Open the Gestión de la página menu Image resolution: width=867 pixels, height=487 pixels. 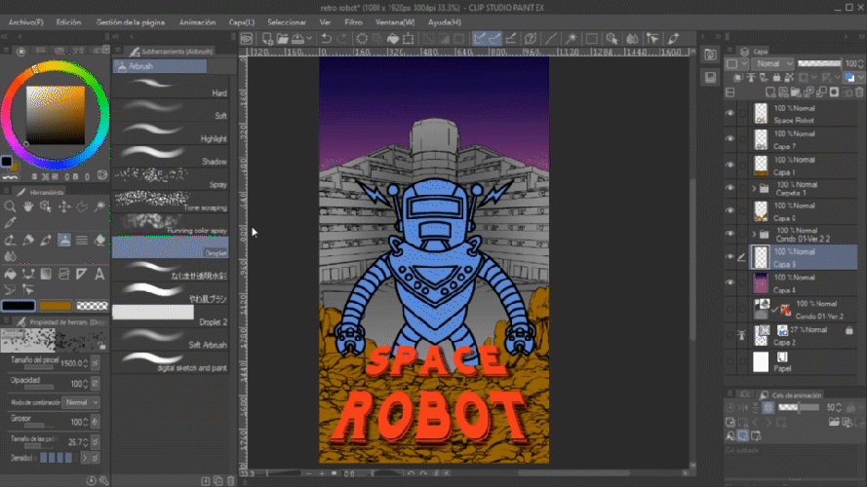tap(131, 22)
